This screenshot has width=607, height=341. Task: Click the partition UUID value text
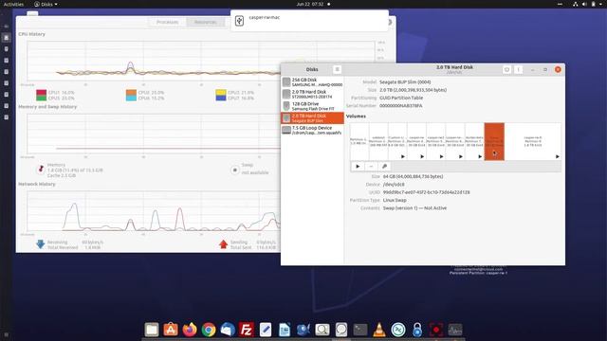click(426, 192)
